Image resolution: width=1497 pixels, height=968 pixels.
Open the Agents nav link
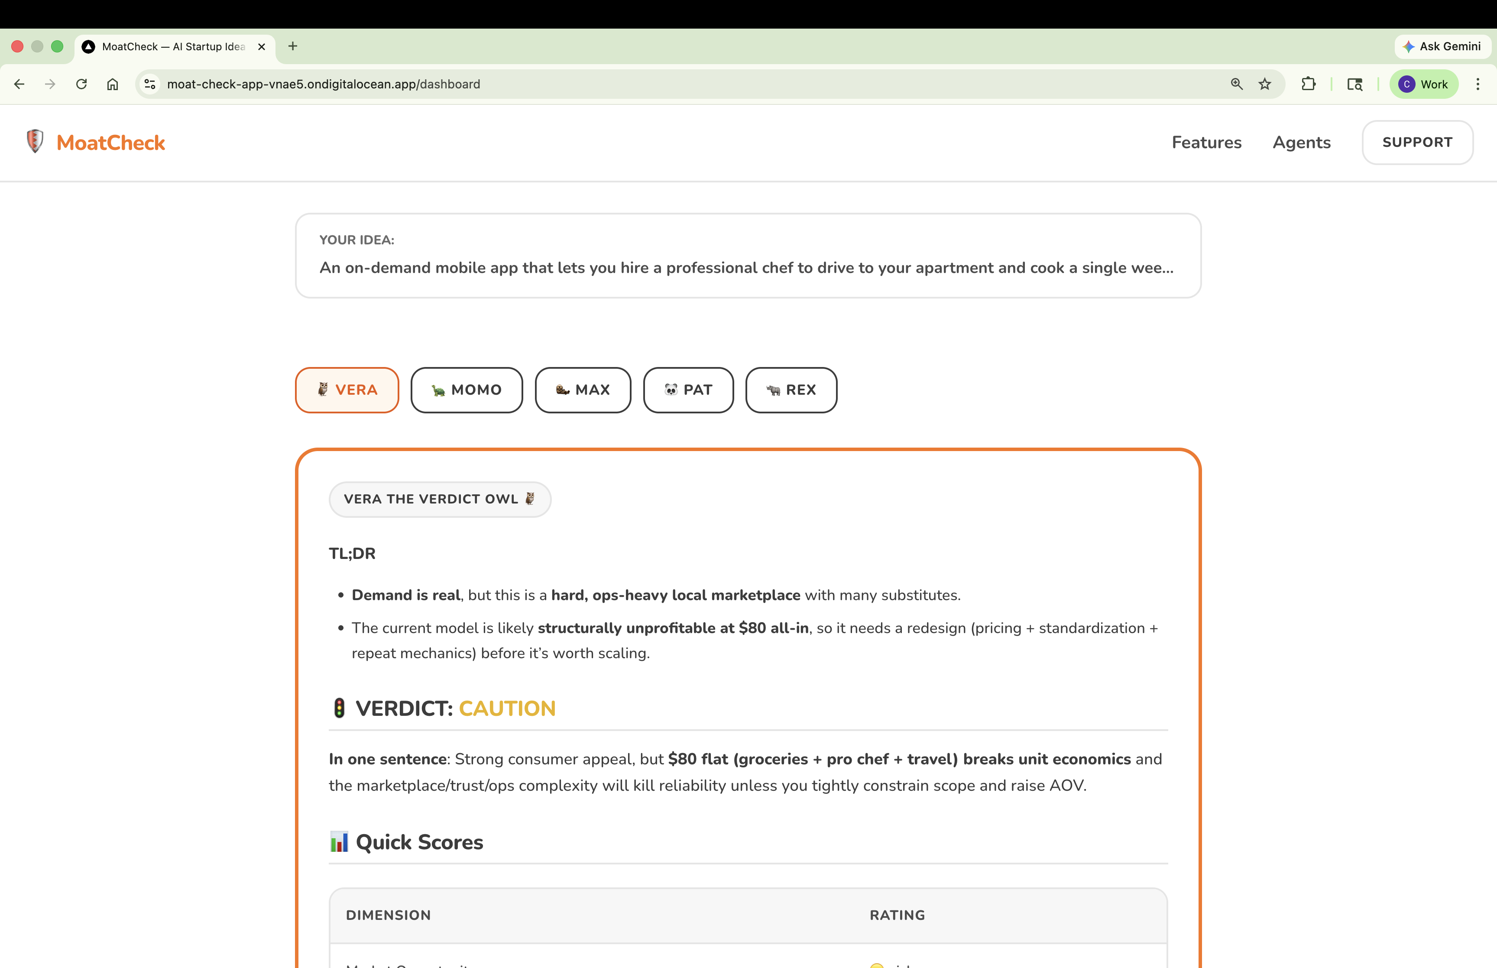pos(1301,142)
